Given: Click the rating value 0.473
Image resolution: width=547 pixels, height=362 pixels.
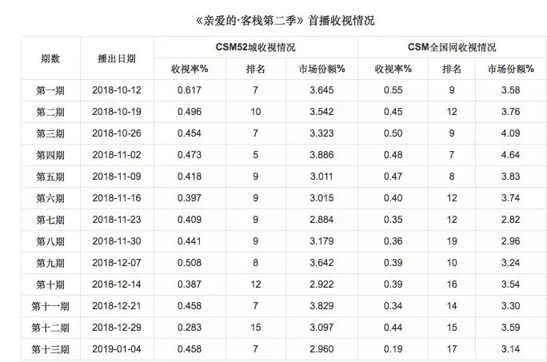Looking at the screenshot, I should coord(190,155).
